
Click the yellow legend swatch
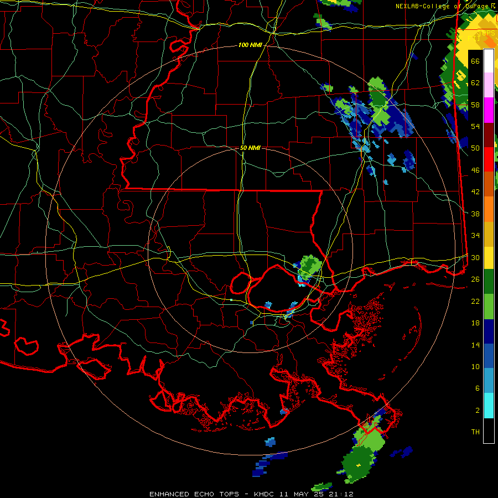click(489, 258)
